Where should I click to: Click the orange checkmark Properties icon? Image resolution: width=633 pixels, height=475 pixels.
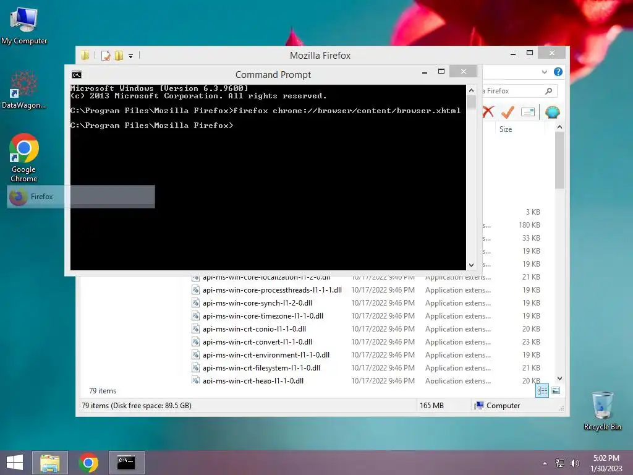(x=508, y=112)
